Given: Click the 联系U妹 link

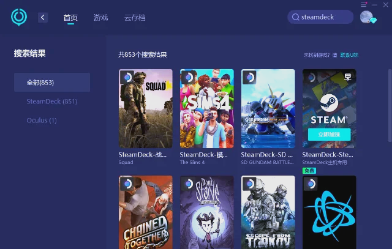Looking at the screenshot, I should (349, 55).
